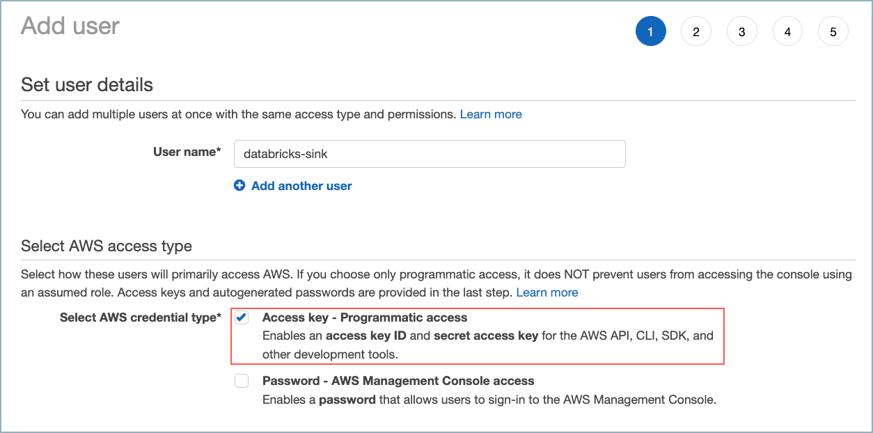Click the 'Access key - Programmatic access' label
The image size is (873, 433).
point(364,317)
